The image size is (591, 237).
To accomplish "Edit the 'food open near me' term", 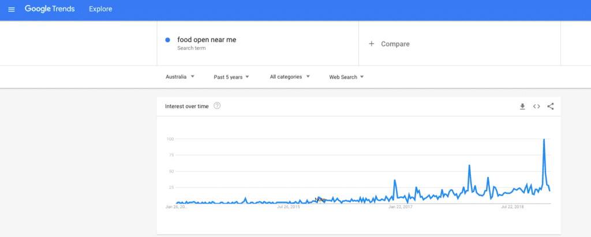I will click(x=207, y=40).
